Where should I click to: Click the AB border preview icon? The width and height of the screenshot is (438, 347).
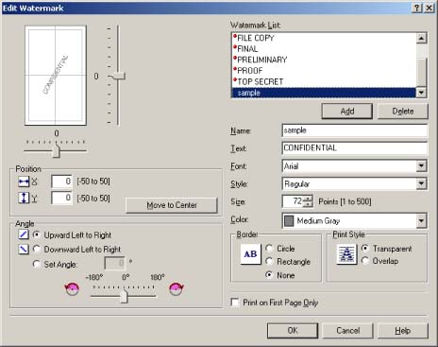tap(250, 254)
